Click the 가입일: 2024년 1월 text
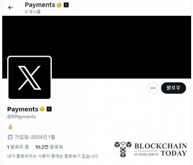Image resolution: width=193 pixels, height=165 pixels. point(35,137)
